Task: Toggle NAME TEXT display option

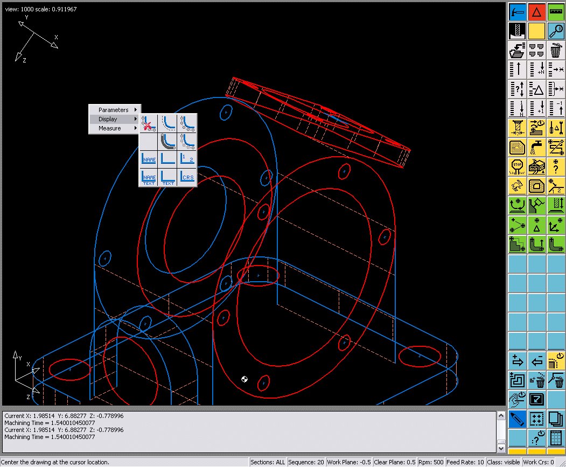Action: click(x=148, y=178)
